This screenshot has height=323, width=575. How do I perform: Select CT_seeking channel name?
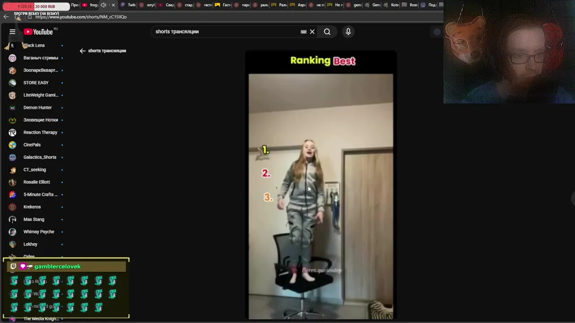(35, 170)
